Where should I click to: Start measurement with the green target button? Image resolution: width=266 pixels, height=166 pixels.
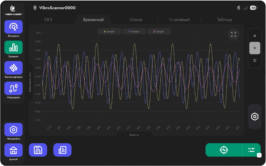(224, 150)
